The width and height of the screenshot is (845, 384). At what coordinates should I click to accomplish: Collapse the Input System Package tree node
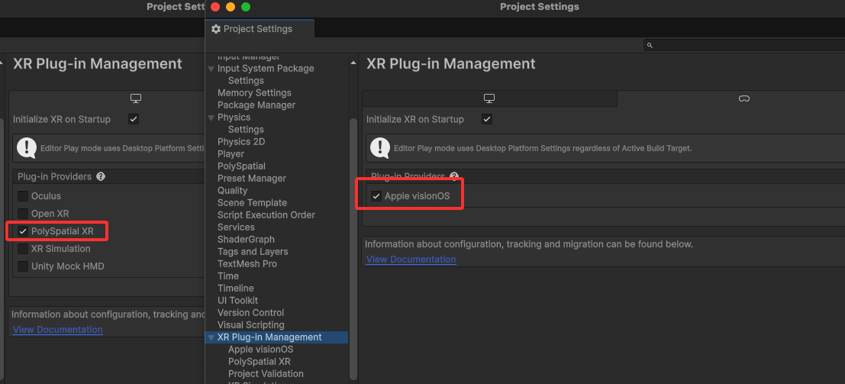tap(211, 69)
